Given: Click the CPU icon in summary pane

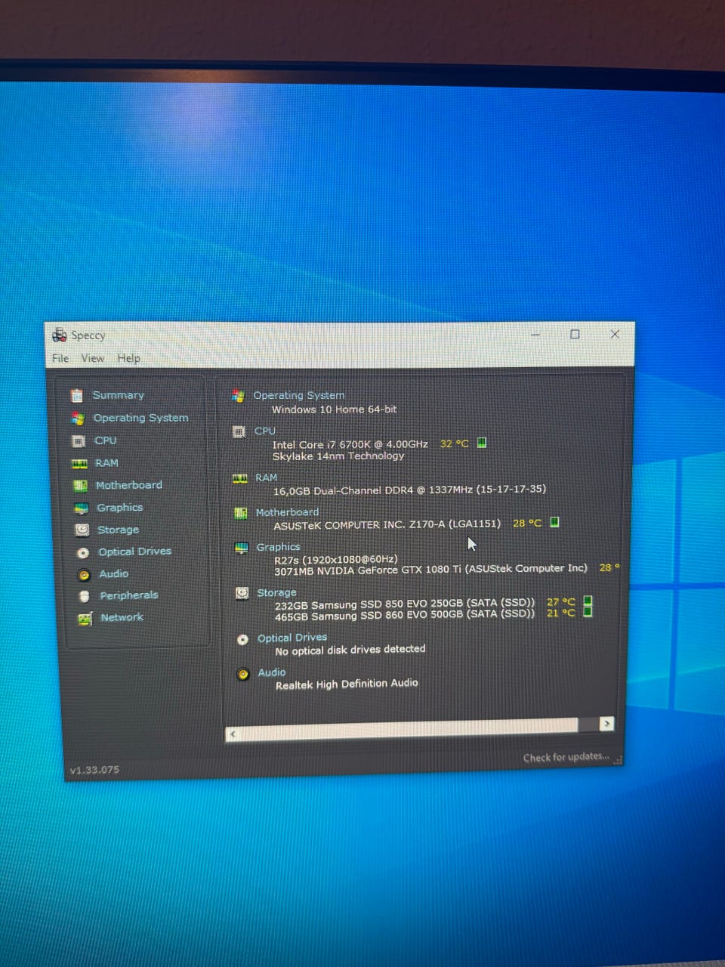Looking at the screenshot, I should point(239,431).
